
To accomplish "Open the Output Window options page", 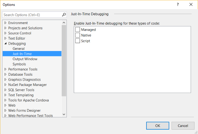I will [x=25, y=59].
